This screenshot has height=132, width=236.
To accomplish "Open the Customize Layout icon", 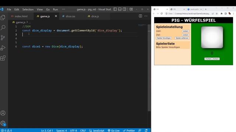I will coord(131,9).
